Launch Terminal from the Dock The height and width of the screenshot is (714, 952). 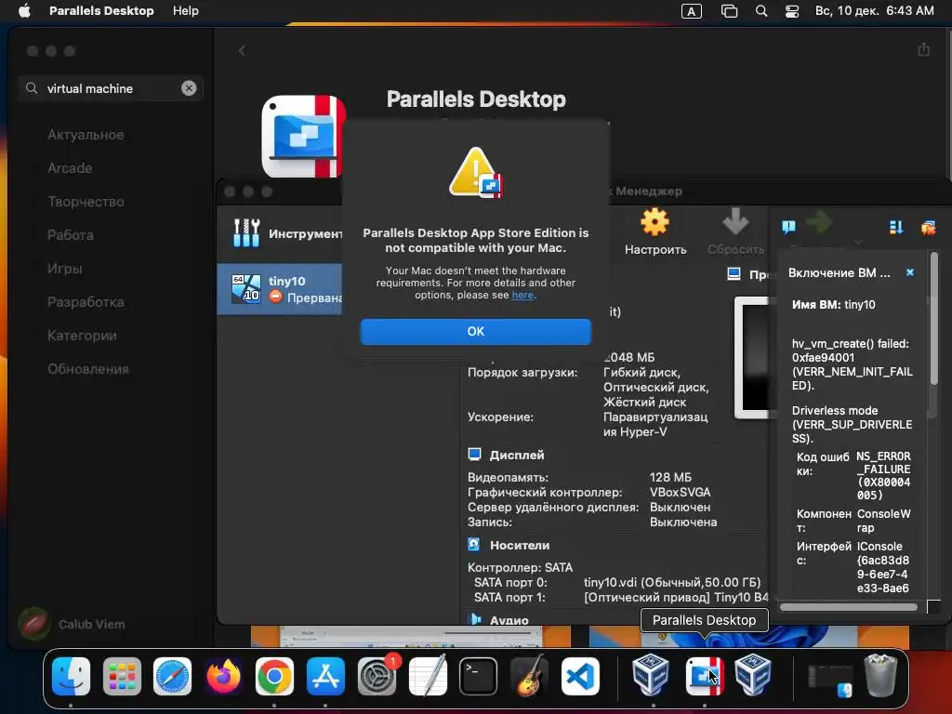479,676
